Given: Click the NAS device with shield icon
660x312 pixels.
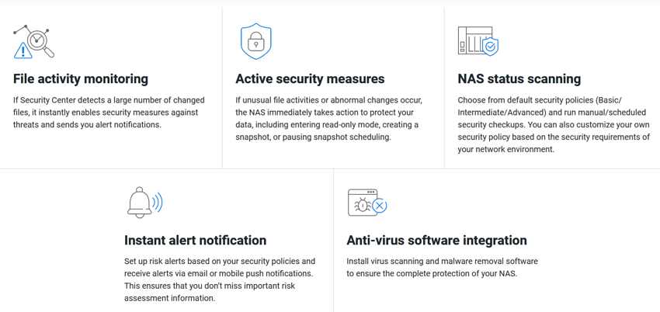Looking at the screenshot, I should 478,41.
